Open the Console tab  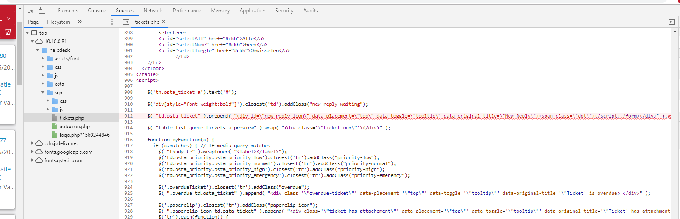pyautogui.click(x=97, y=11)
